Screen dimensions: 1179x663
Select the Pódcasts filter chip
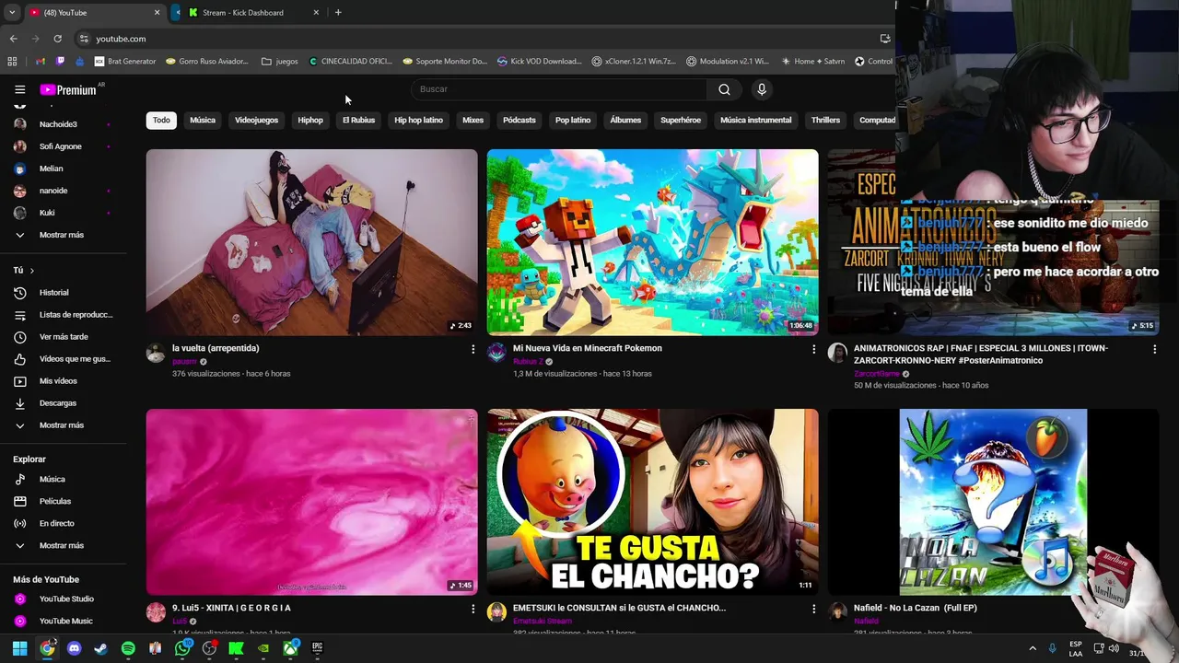[519, 120]
